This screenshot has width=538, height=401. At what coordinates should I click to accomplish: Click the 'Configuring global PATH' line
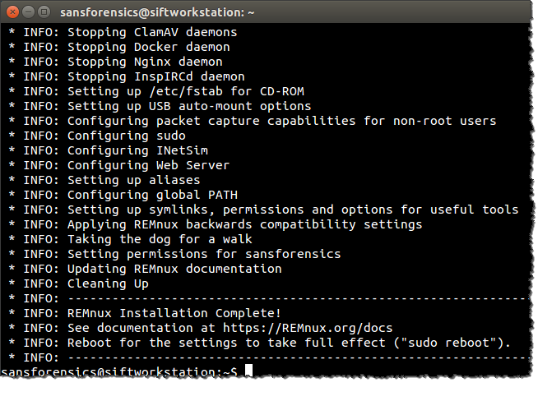(123, 195)
